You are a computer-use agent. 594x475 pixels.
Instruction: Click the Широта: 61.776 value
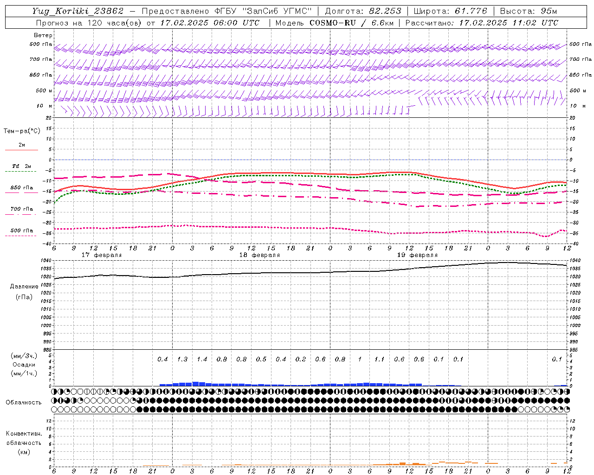(x=450, y=11)
